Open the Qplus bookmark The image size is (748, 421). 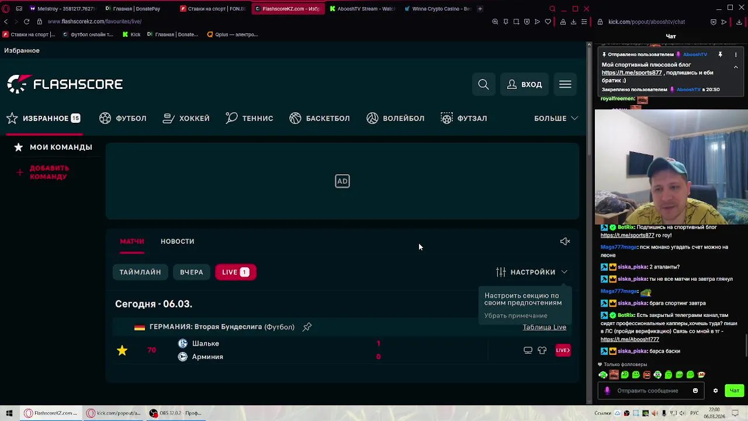[x=232, y=34]
